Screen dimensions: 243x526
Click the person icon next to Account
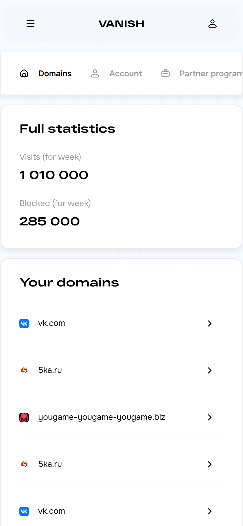point(95,73)
